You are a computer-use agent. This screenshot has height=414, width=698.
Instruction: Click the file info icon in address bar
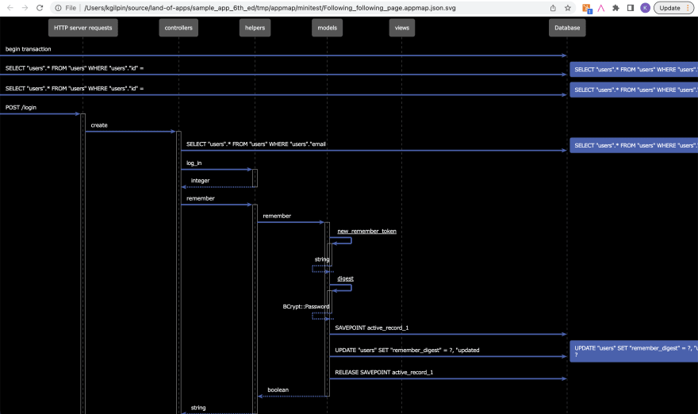(x=59, y=8)
